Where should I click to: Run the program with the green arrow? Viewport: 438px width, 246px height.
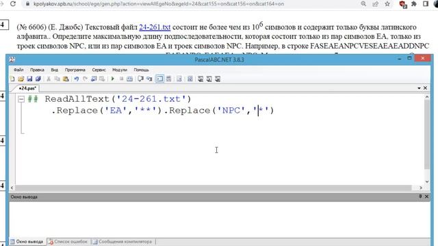coord(112,79)
